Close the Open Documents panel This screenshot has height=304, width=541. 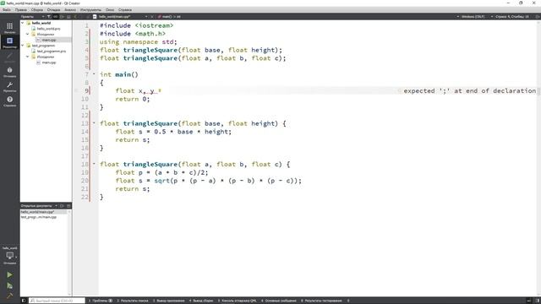coord(68,206)
